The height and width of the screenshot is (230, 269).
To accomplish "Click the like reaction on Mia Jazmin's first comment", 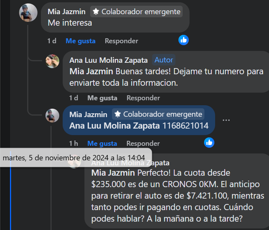I will [x=183, y=40].
